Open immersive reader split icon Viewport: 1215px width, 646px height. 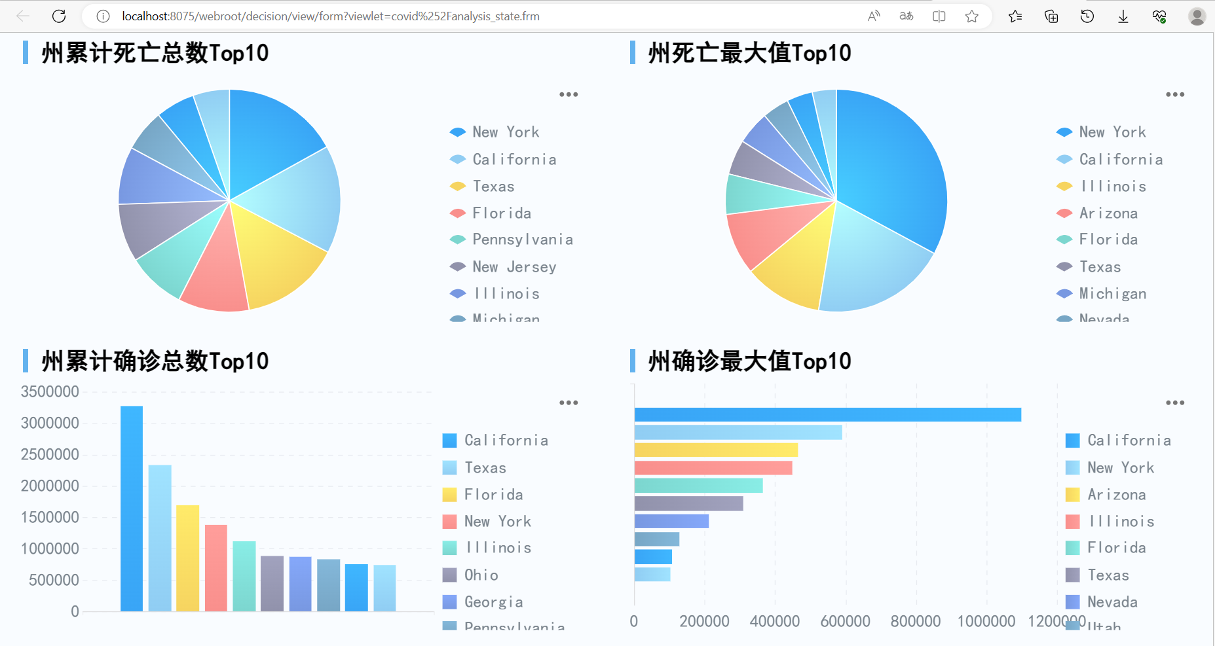point(939,16)
